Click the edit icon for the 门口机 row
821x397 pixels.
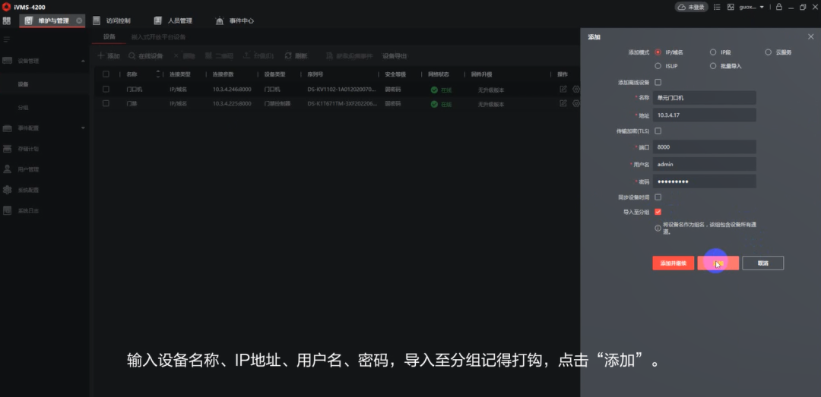point(563,90)
